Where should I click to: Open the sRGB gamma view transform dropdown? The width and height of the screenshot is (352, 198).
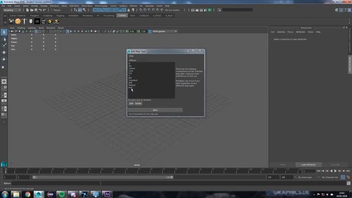click(164, 31)
